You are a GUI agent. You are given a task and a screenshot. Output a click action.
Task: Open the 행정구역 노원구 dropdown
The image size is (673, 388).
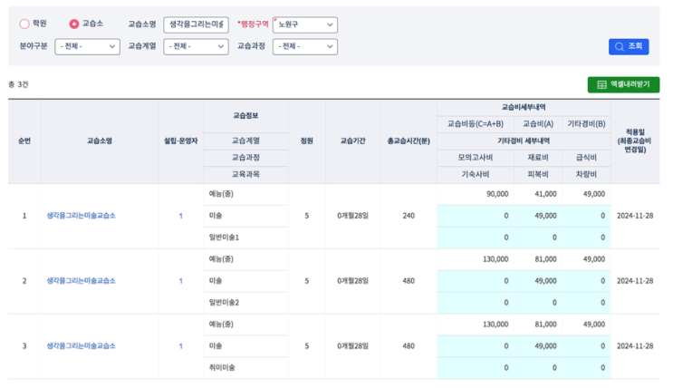304,24
